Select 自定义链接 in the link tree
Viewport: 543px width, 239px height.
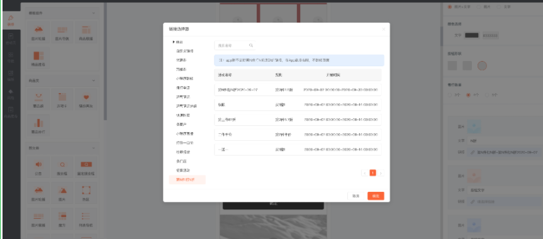pyautogui.click(x=184, y=51)
